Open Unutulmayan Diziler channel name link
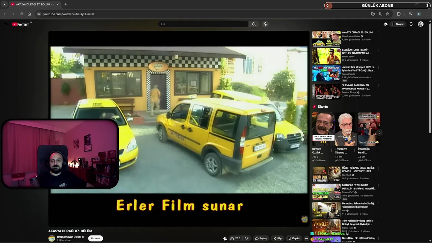The width and height of the screenshot is (432, 243). click(x=69, y=237)
